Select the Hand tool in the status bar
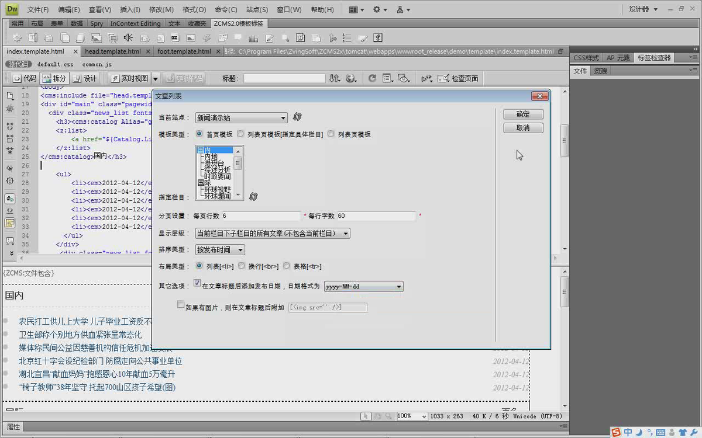 [377, 416]
